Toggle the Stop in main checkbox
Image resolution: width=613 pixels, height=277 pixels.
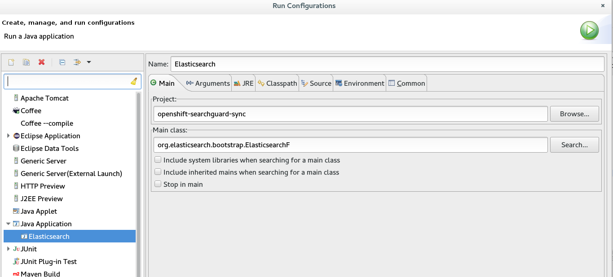[x=158, y=184]
